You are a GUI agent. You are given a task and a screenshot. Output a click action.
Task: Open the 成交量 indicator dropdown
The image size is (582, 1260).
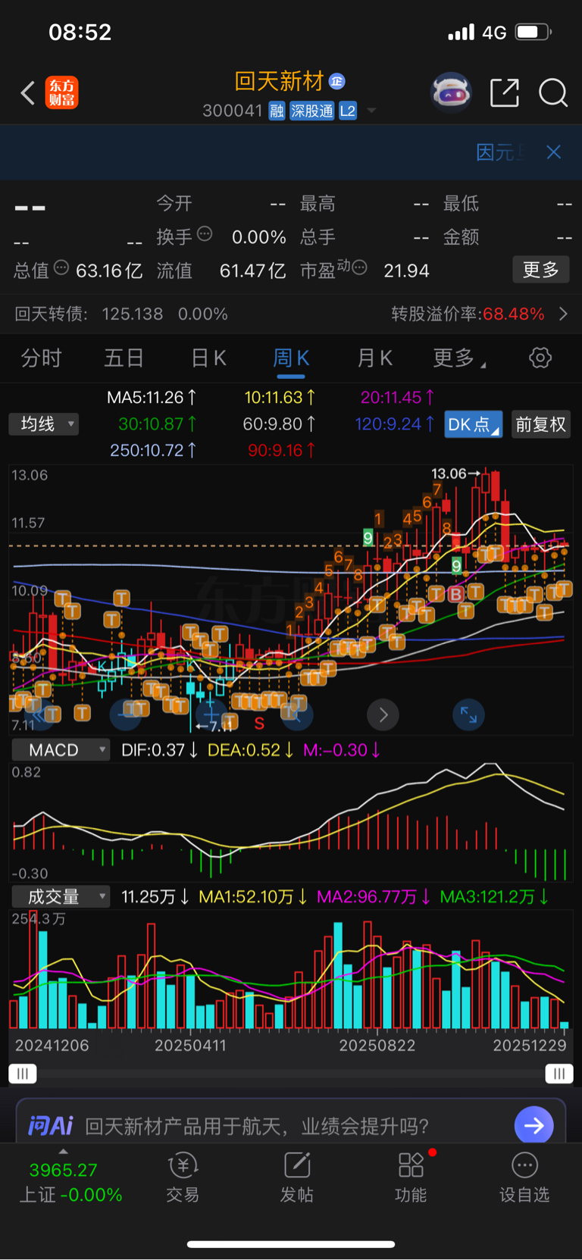pyautogui.click(x=61, y=897)
